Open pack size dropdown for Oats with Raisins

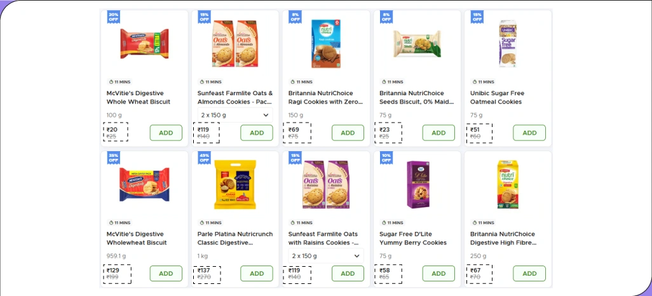click(x=326, y=256)
